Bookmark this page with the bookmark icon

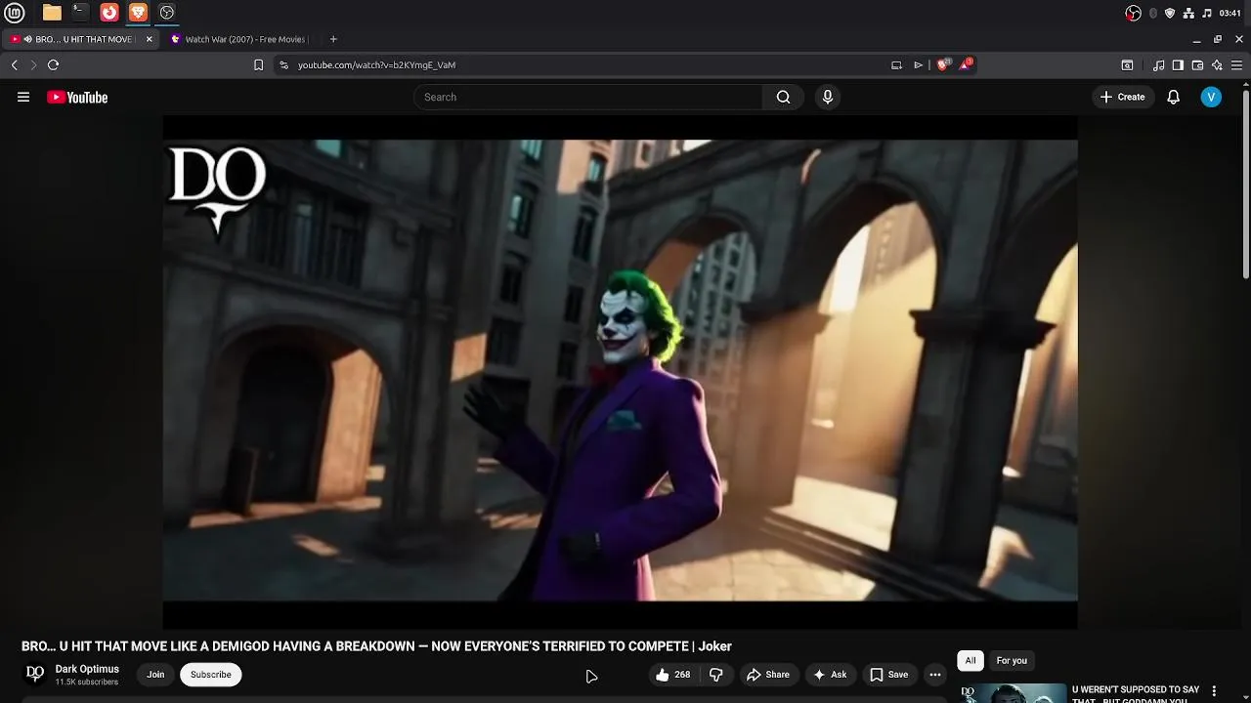click(258, 64)
